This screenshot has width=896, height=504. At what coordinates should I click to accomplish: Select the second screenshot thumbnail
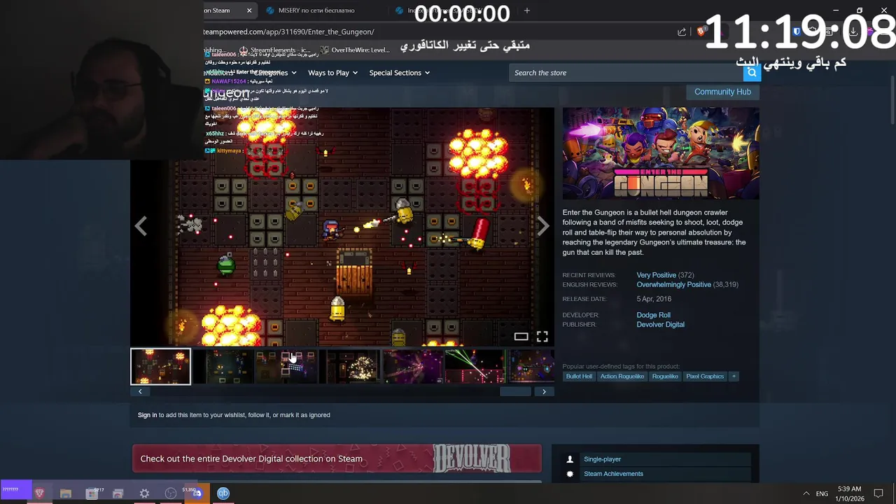pos(223,367)
